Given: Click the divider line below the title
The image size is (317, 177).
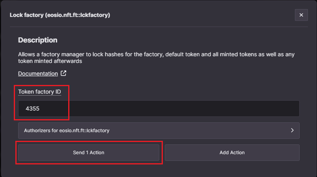Looking at the screenshot, I should coord(159,27).
